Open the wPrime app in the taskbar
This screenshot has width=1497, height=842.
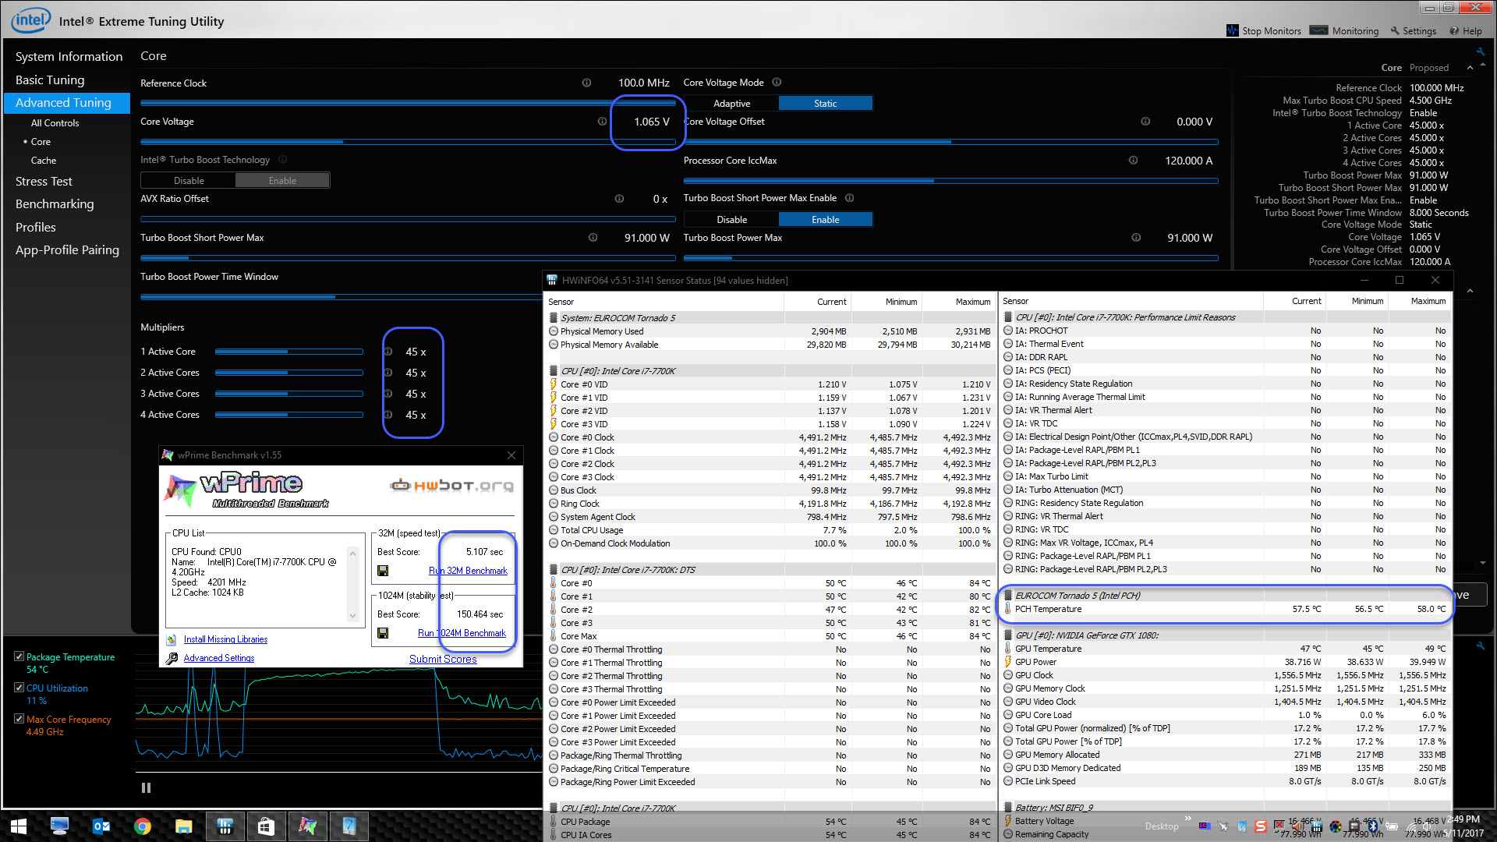[307, 826]
